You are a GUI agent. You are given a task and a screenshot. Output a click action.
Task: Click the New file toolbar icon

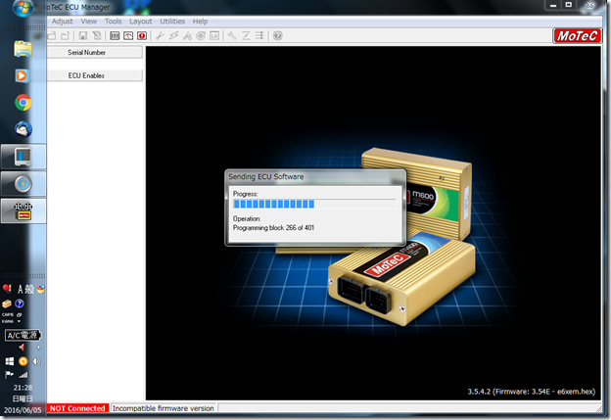pos(52,36)
